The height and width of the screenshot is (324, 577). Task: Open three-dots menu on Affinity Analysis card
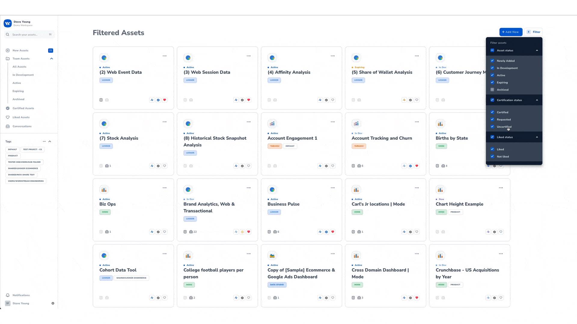(332, 56)
